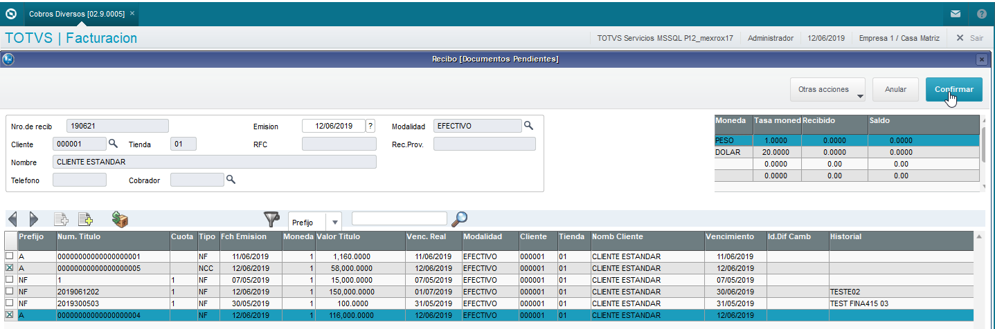Click the magnifier search icon beside search box

(459, 219)
